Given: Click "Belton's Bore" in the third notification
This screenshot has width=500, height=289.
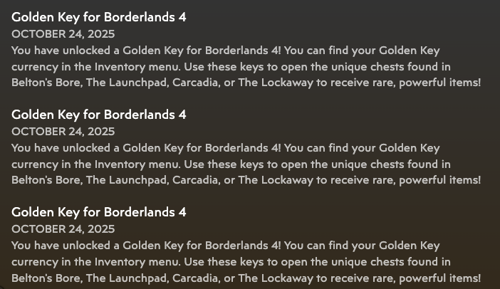Looking at the screenshot, I should (44, 278).
